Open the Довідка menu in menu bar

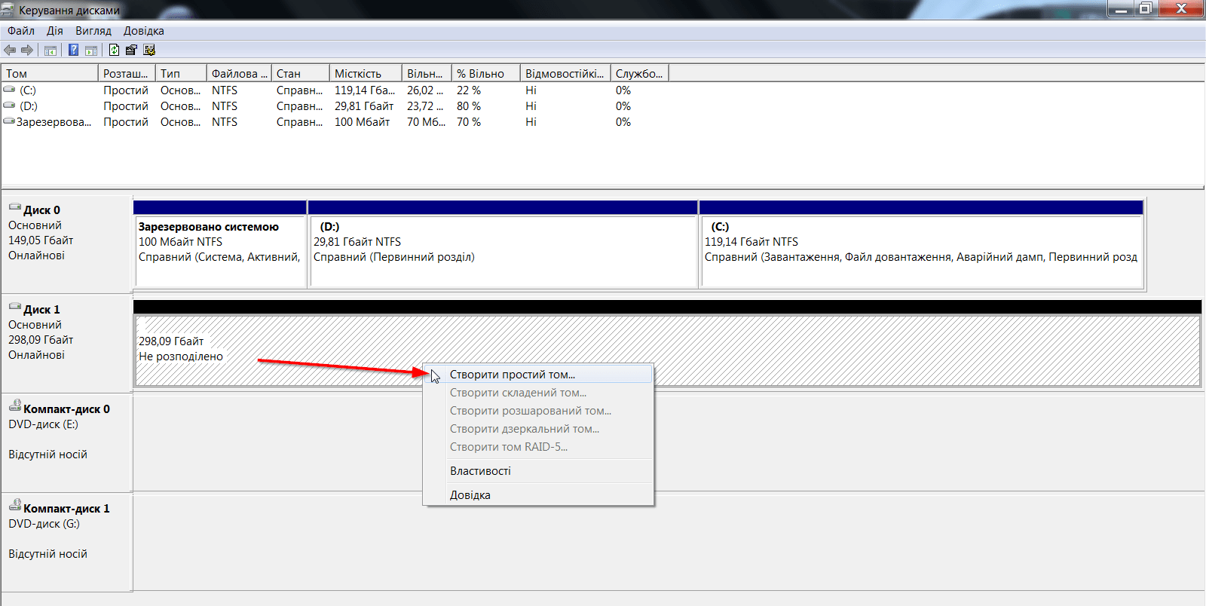(144, 31)
